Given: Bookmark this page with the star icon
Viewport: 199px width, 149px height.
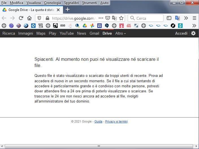Looking at the screenshot, I should 121,18.
